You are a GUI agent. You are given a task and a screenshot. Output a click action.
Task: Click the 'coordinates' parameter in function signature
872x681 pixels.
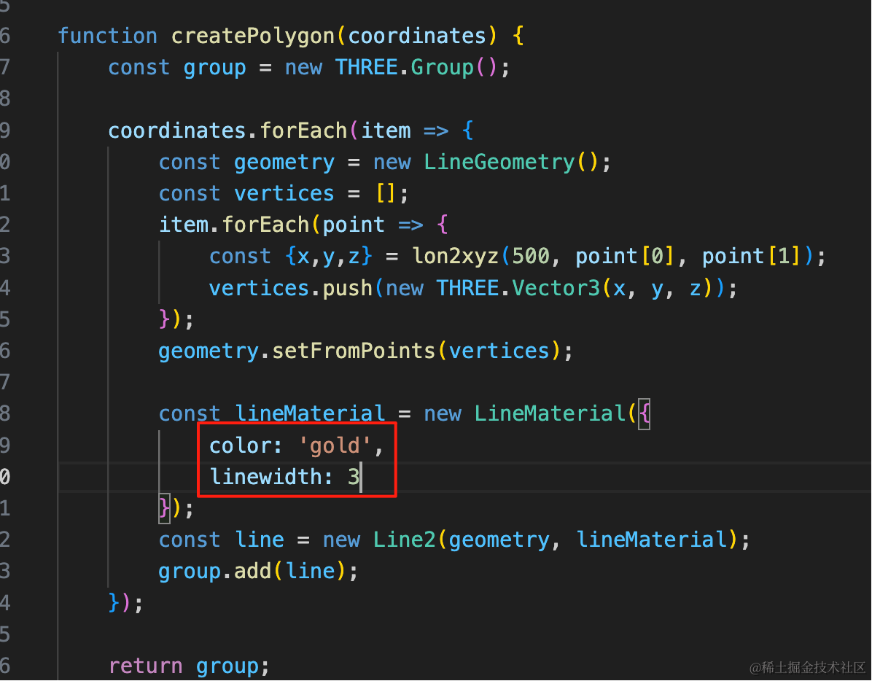click(417, 36)
